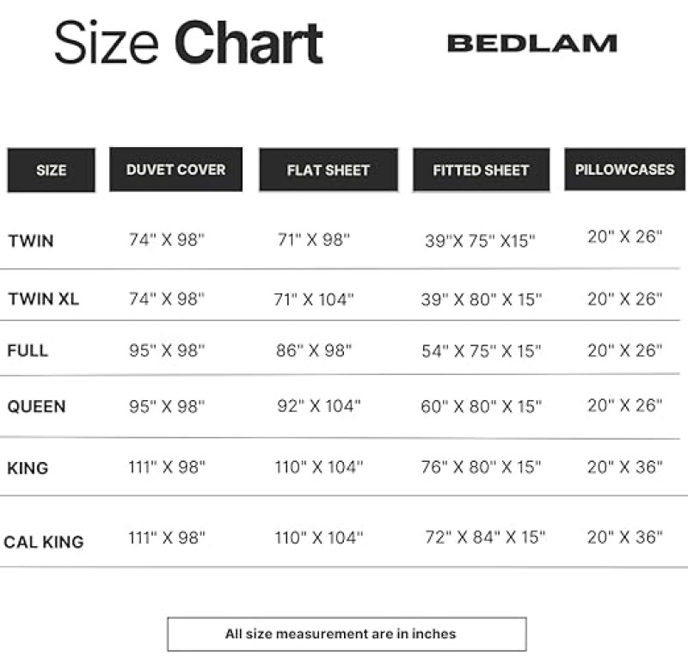This screenshot has height=671, width=688.
Task: Click Twin XL flat sheet 71" X 104"
Action: [x=314, y=299]
